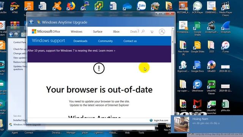Screen dimensions: 243x137
Task: Open UltraVNC Launcher shortcut
Action: (x=211, y=107)
